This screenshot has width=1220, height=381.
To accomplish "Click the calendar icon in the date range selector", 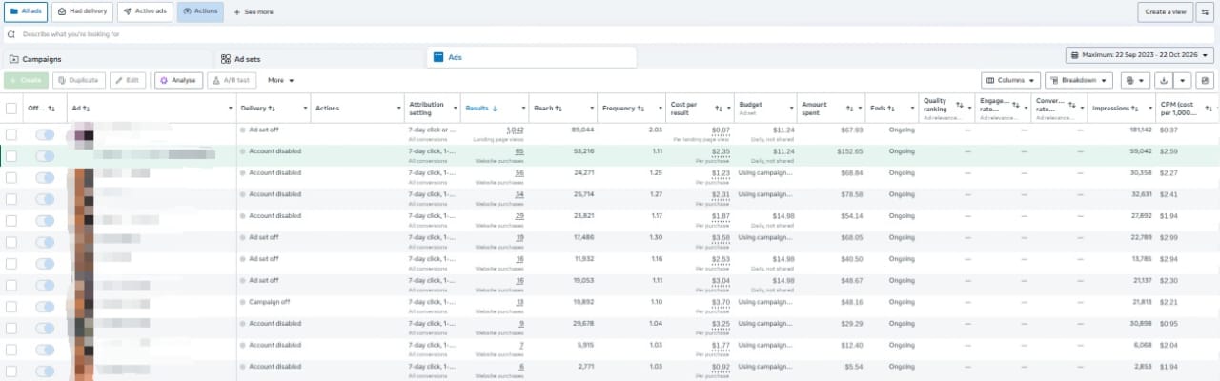I will point(1073,56).
